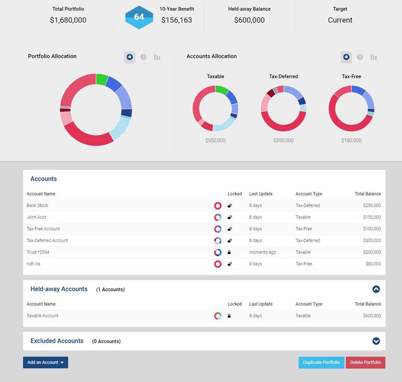Viewport: 402px width, 382px height.
Task: Switch Accounts Allocation to pie chart view
Action: (x=360, y=57)
